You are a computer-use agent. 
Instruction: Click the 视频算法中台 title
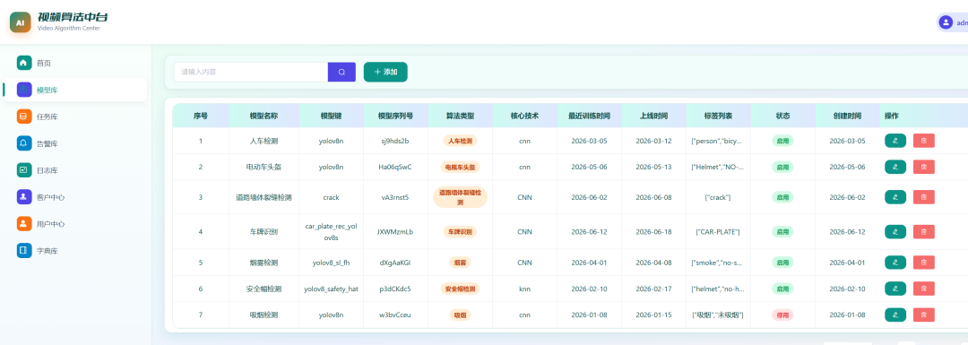click(73, 17)
